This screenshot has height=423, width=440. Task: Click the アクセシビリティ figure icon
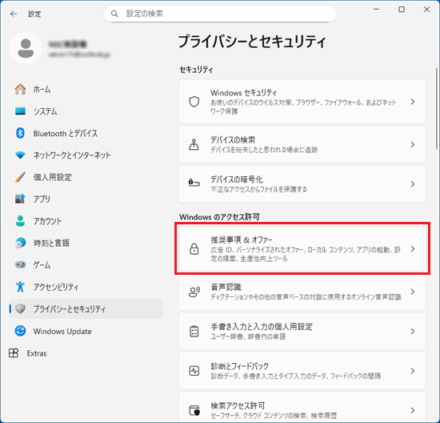pos(20,287)
